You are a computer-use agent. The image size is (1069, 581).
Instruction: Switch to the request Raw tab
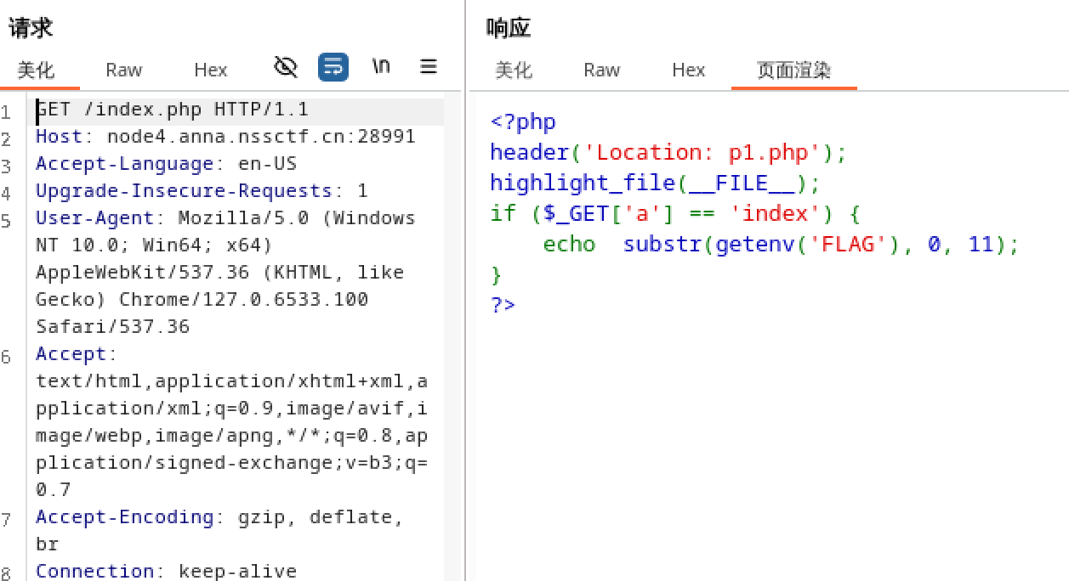click(123, 70)
